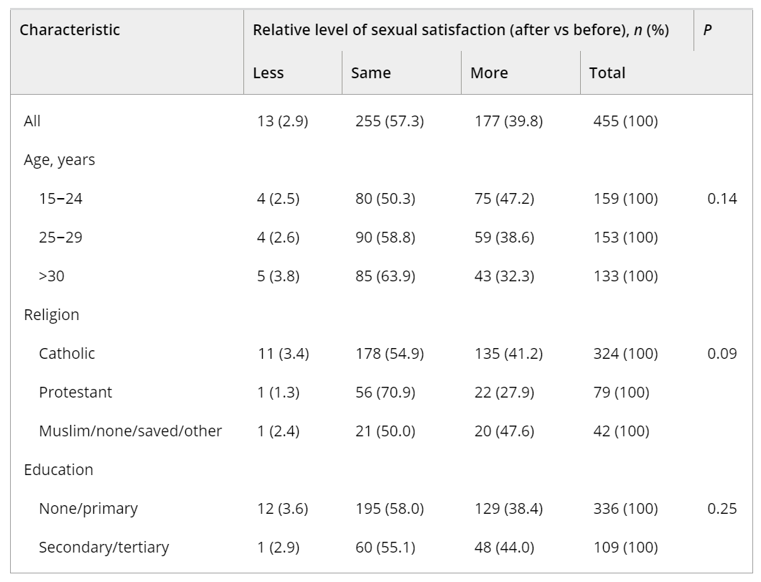Select the Muslim/none/saved/other row label
The width and height of the screenshot is (761, 582).
tap(131, 431)
